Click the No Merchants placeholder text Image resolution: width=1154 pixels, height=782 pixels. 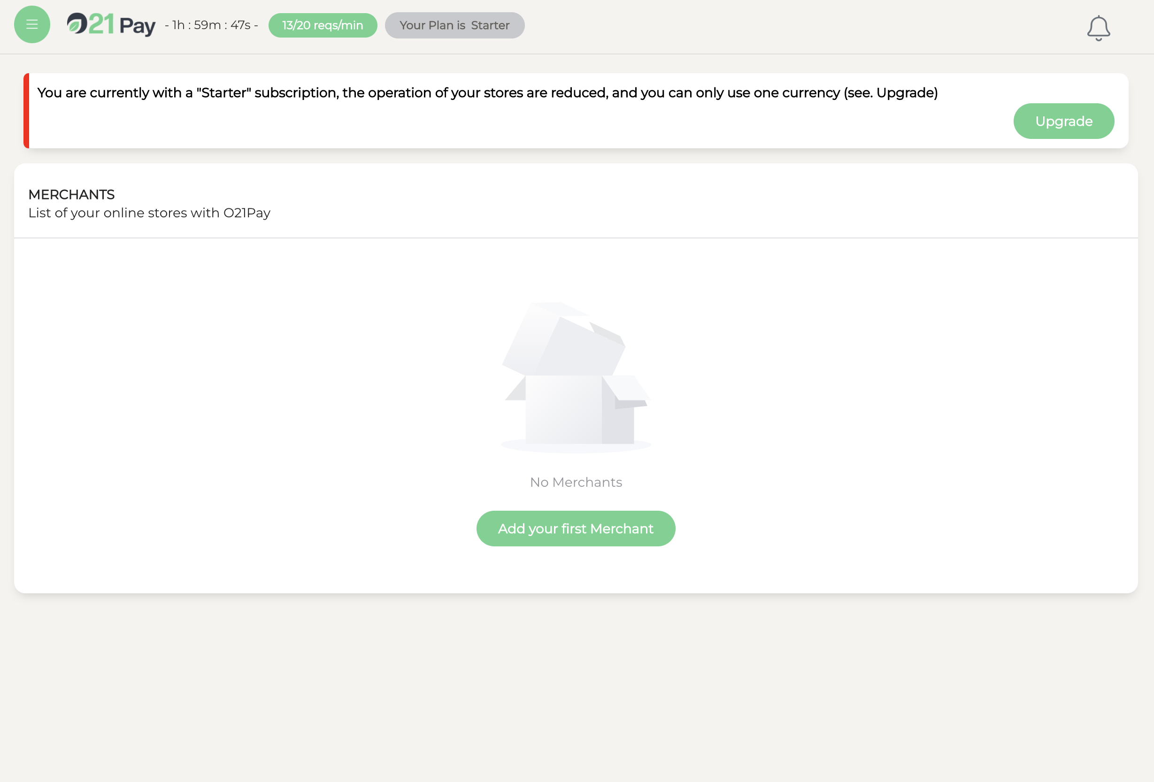click(576, 482)
